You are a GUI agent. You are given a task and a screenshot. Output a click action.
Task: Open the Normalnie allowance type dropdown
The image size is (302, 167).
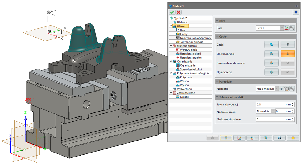coord(273,111)
